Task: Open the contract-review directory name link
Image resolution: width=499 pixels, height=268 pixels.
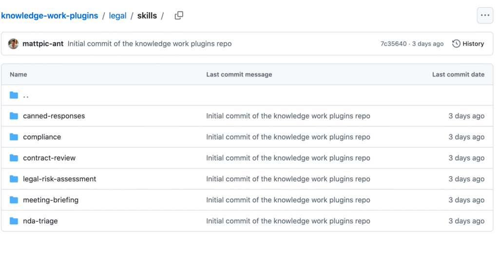Action: coord(49,158)
